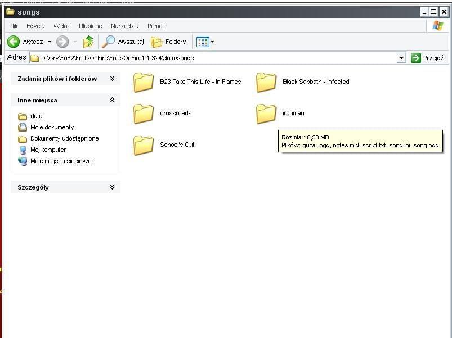452x338 pixels.
Task: Select the crossroads folder icon
Action: [144, 114]
